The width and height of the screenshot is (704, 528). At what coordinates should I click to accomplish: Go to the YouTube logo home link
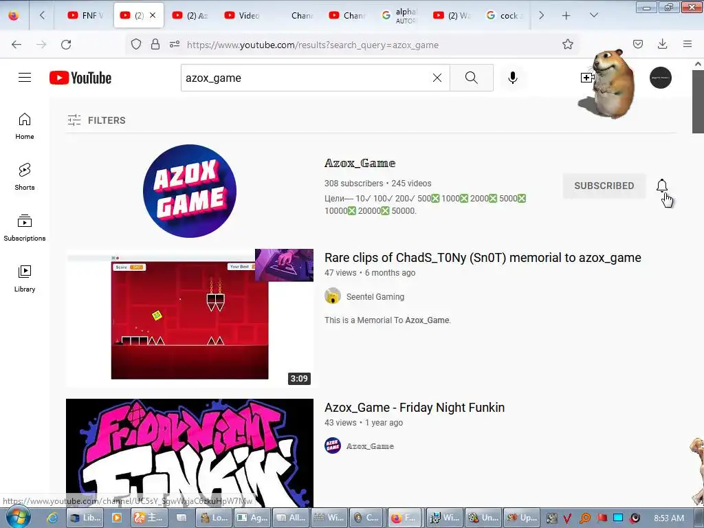pyautogui.click(x=80, y=78)
